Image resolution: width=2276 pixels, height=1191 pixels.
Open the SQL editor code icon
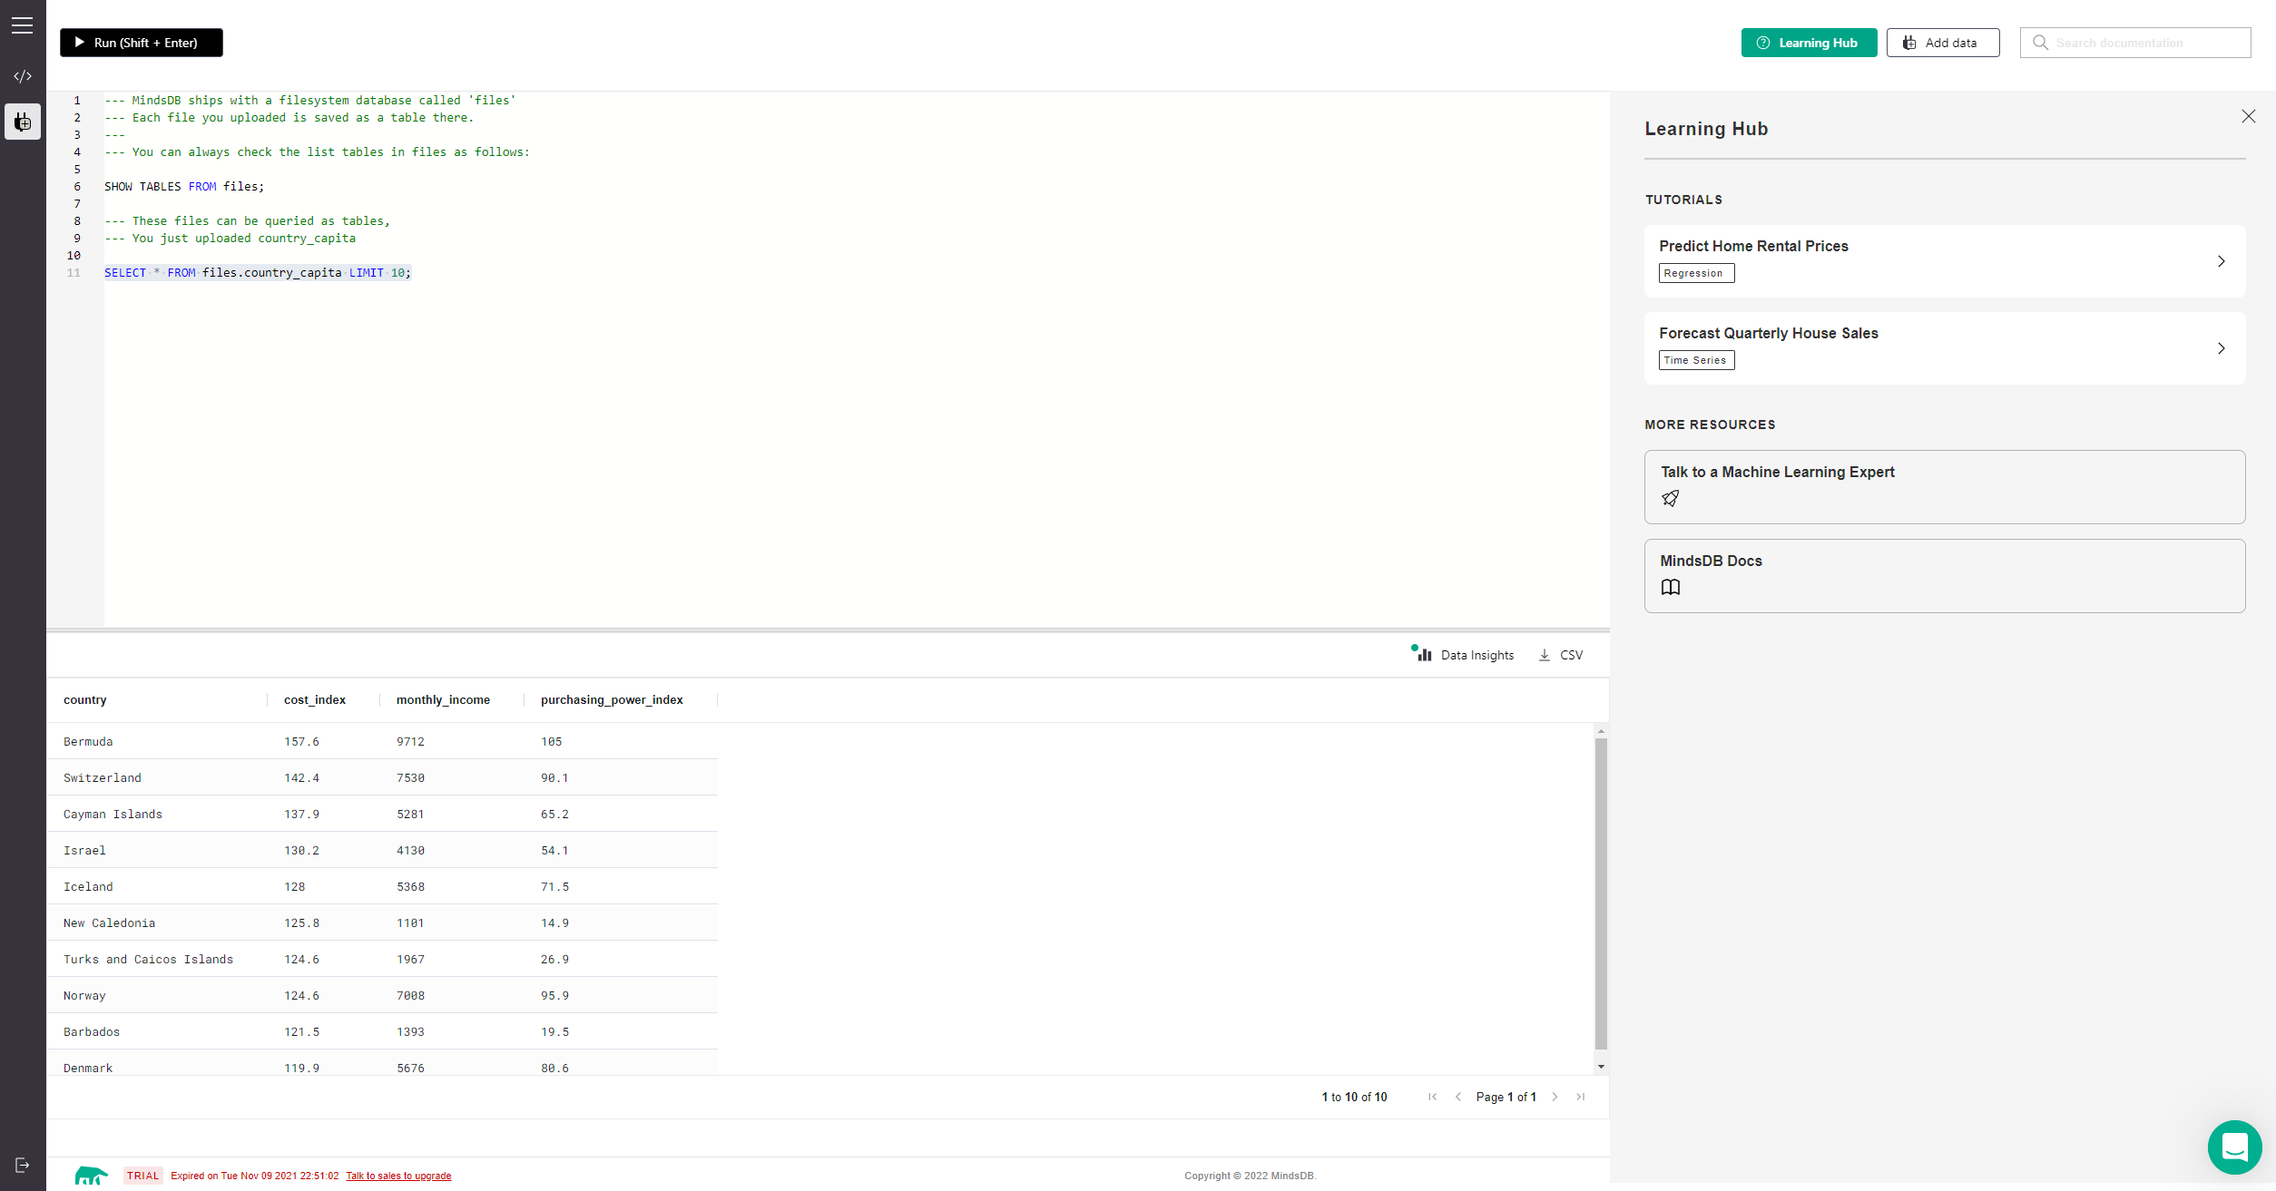pyautogui.click(x=23, y=76)
